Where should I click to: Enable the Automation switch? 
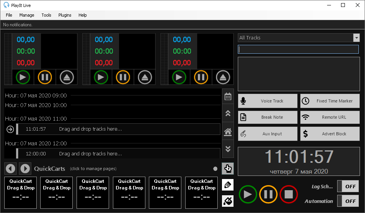click(x=347, y=201)
